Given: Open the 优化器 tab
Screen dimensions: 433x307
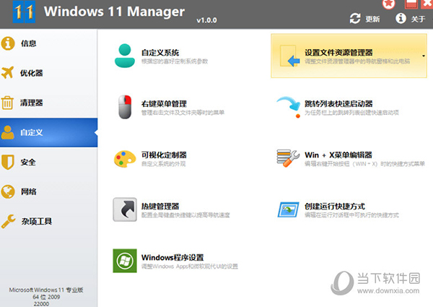Looking at the screenshot, I should click(x=48, y=73).
